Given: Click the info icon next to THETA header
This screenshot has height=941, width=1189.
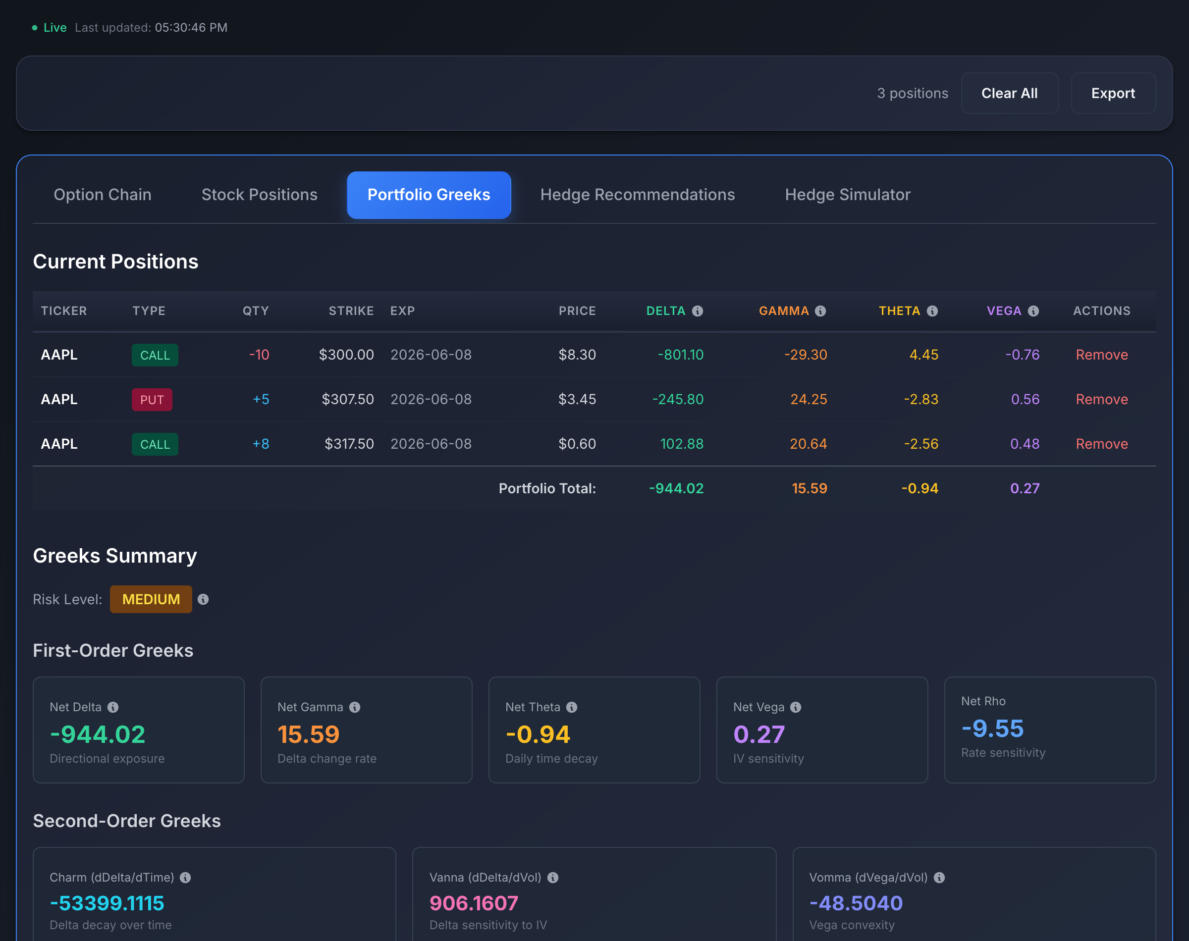Looking at the screenshot, I should tap(932, 311).
